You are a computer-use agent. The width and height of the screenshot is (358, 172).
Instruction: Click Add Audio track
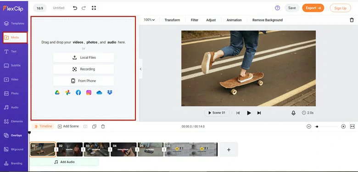pyautogui.click(x=64, y=162)
